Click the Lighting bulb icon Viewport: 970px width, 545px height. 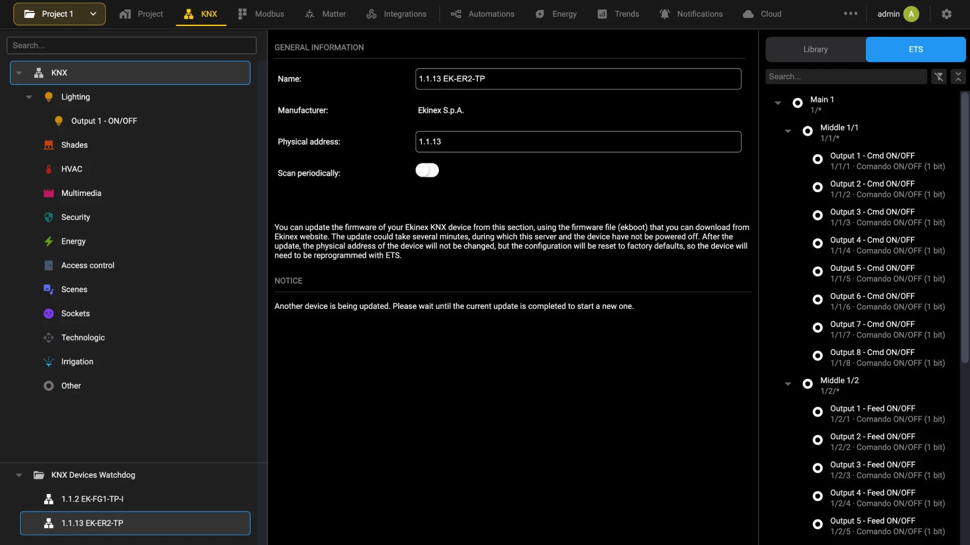[49, 97]
